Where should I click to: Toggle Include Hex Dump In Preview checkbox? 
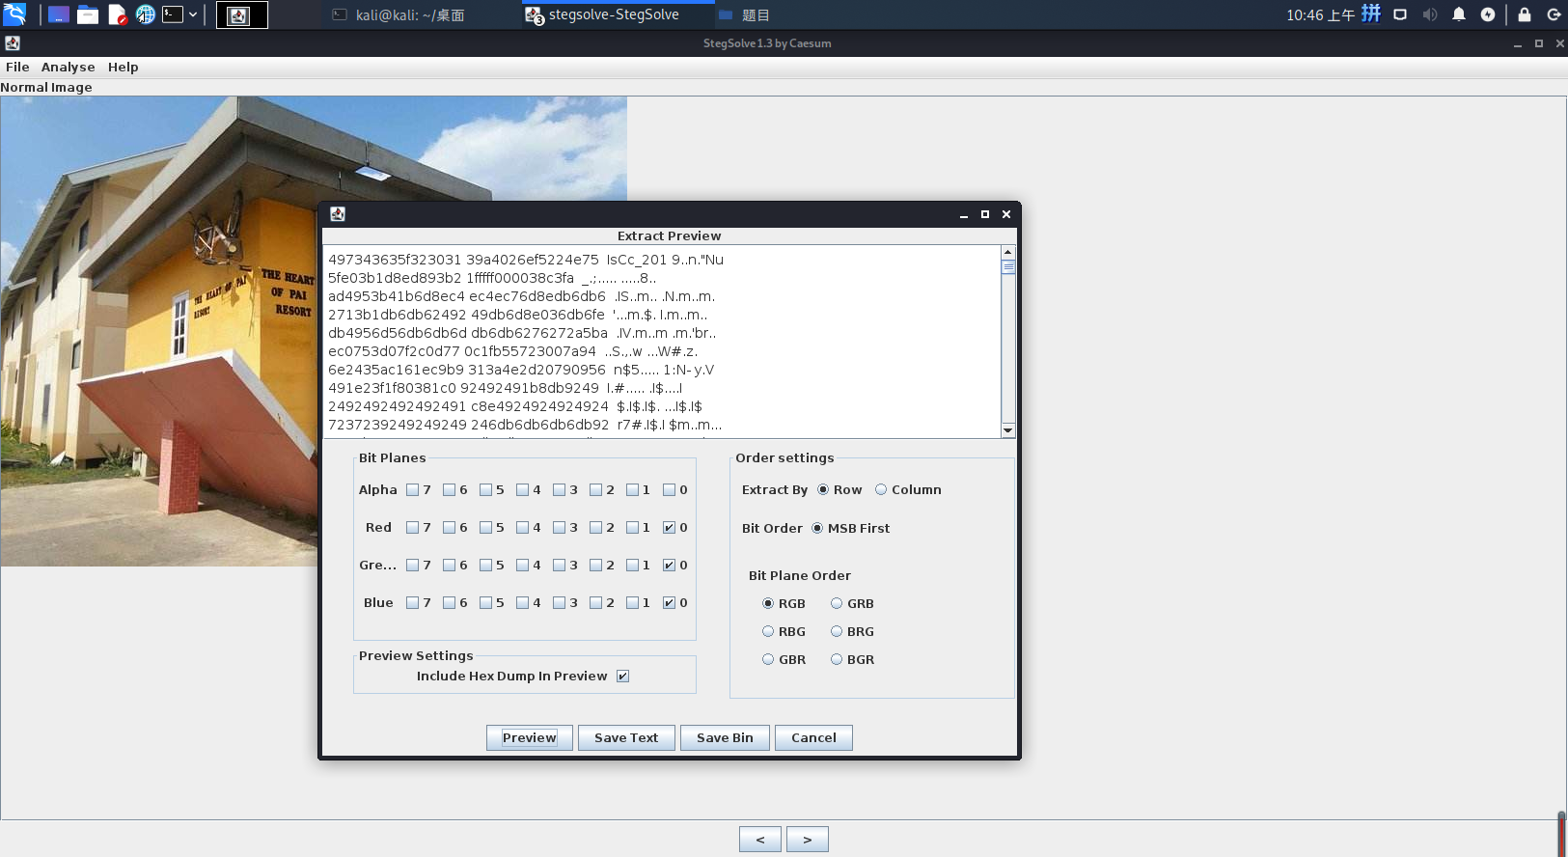623,677
